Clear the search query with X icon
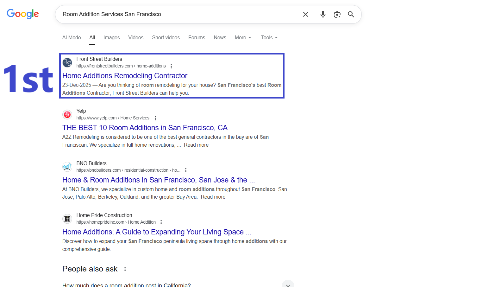 (305, 14)
